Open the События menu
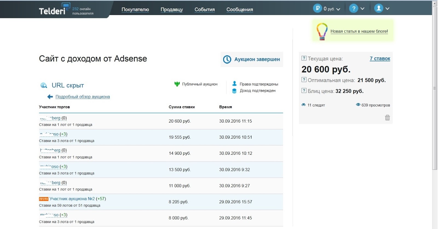The image size is (438, 229). tap(204, 10)
